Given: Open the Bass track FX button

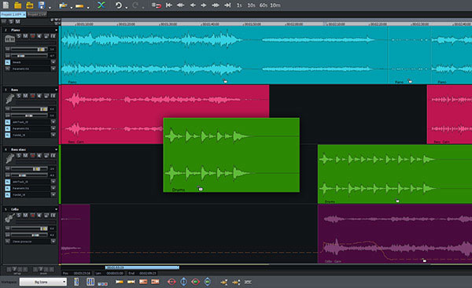Looking at the screenshot, I should [53, 96].
